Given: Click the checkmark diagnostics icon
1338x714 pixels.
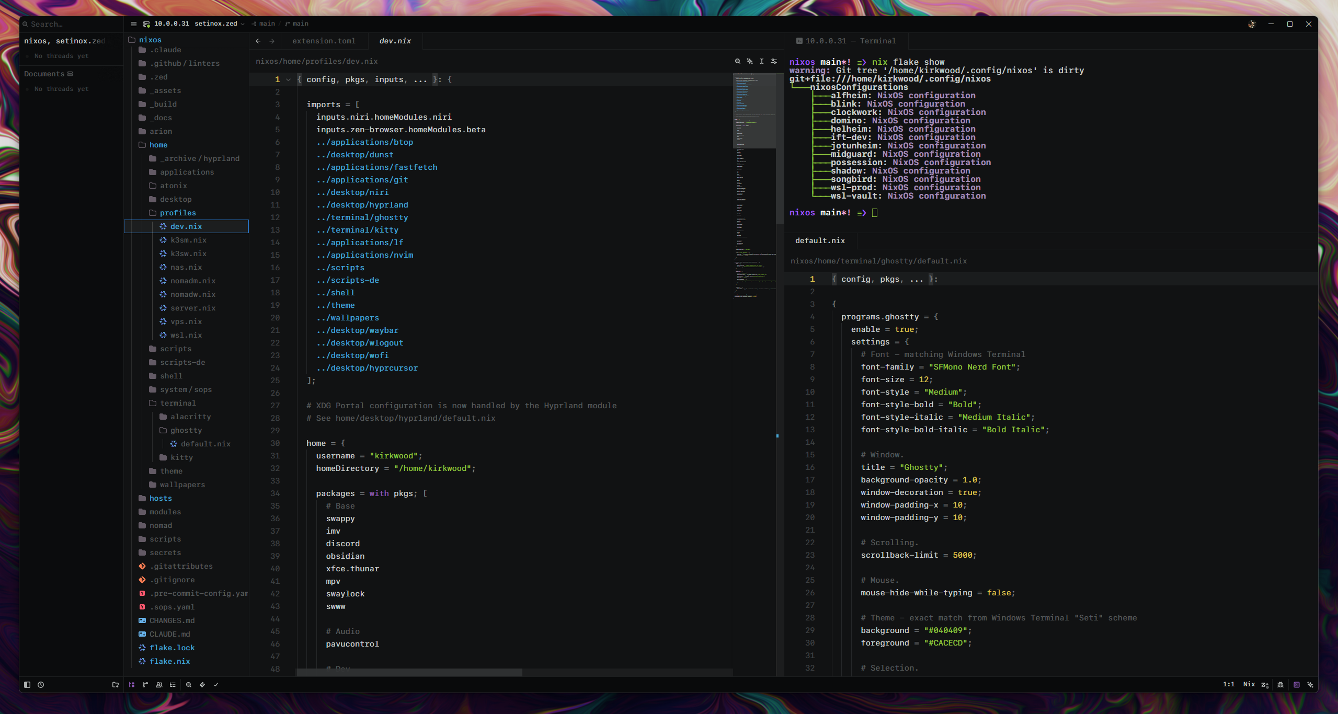Looking at the screenshot, I should click(x=216, y=685).
